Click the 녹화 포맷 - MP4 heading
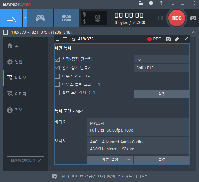 coord(69,111)
